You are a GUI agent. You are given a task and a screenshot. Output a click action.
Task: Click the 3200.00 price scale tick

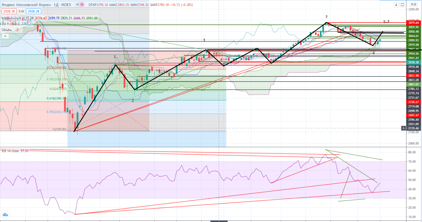pyautogui.click(x=414, y=9)
